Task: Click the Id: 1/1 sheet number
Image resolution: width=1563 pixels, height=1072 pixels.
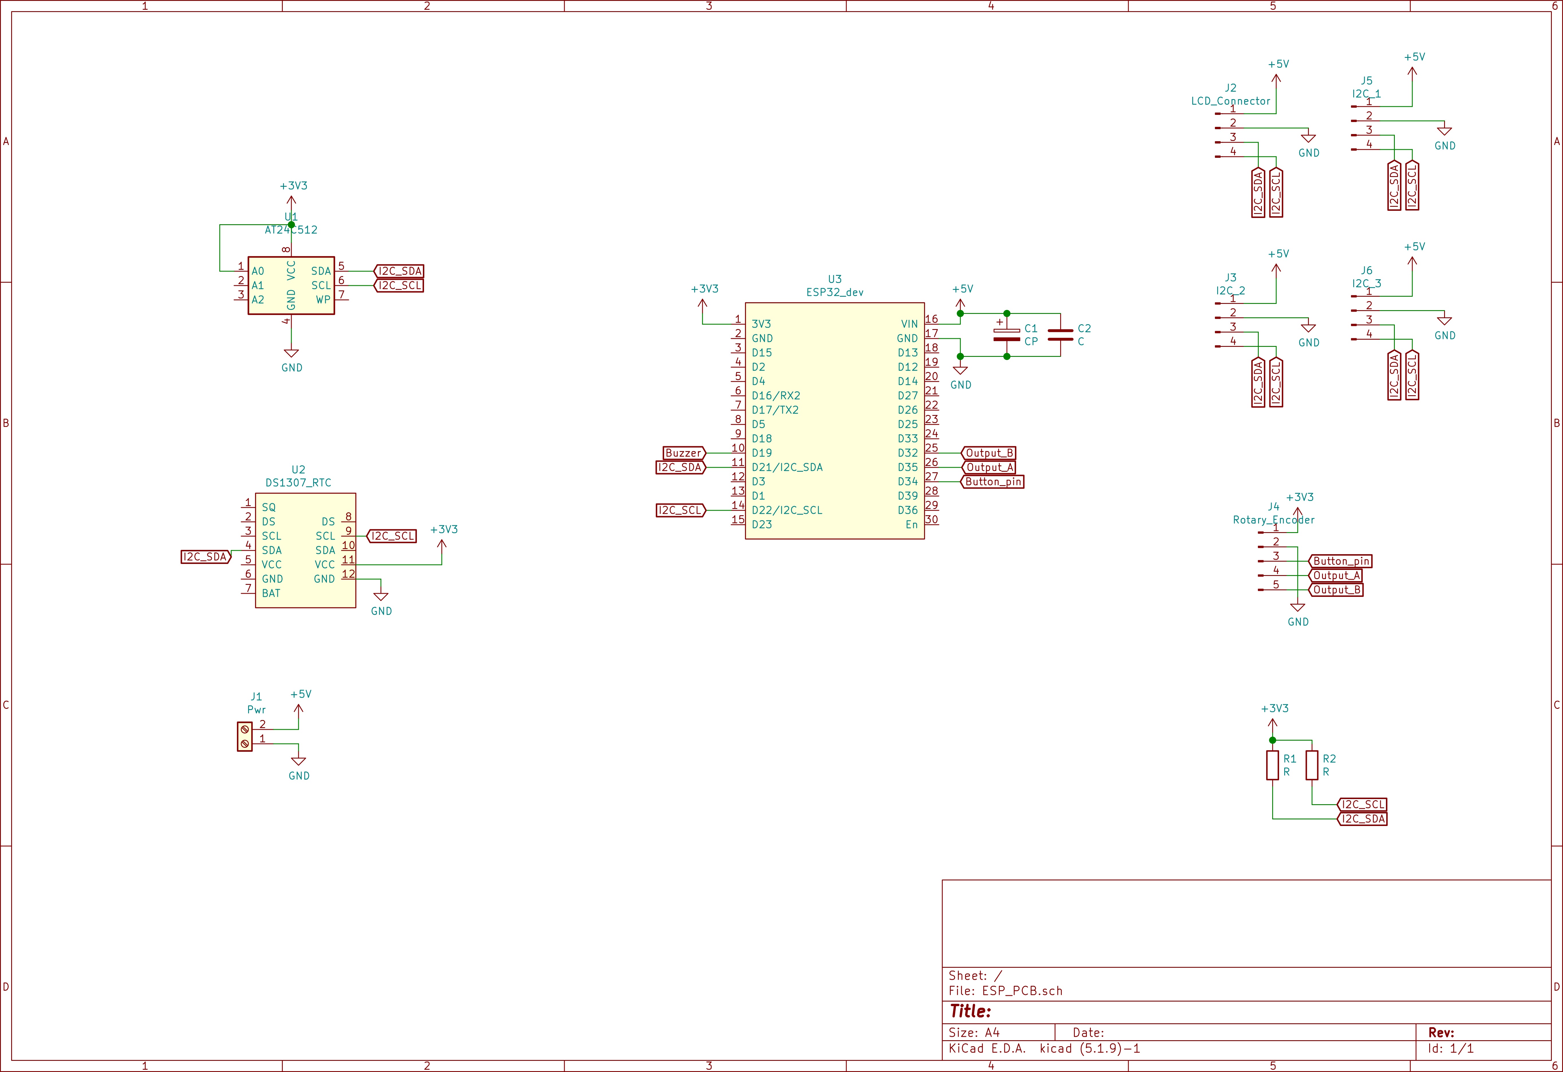Action: tap(1451, 1049)
